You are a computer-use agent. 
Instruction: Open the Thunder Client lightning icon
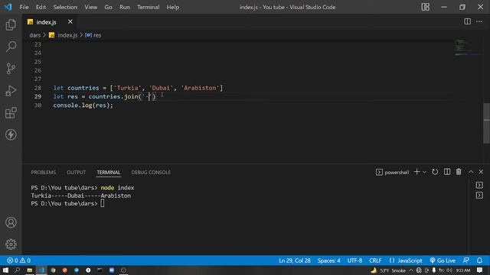click(x=11, y=134)
